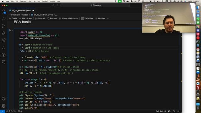Open the Extensions view
The height and width of the screenshot is (113, 201).
click(x=3, y=40)
